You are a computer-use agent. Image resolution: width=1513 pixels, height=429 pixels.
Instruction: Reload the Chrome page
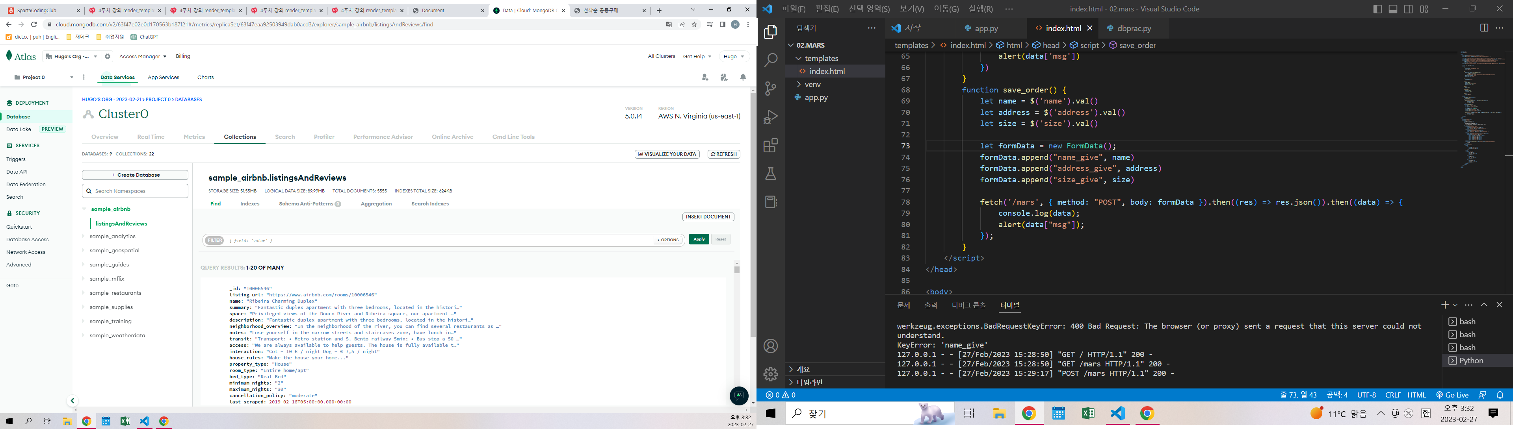click(x=34, y=25)
